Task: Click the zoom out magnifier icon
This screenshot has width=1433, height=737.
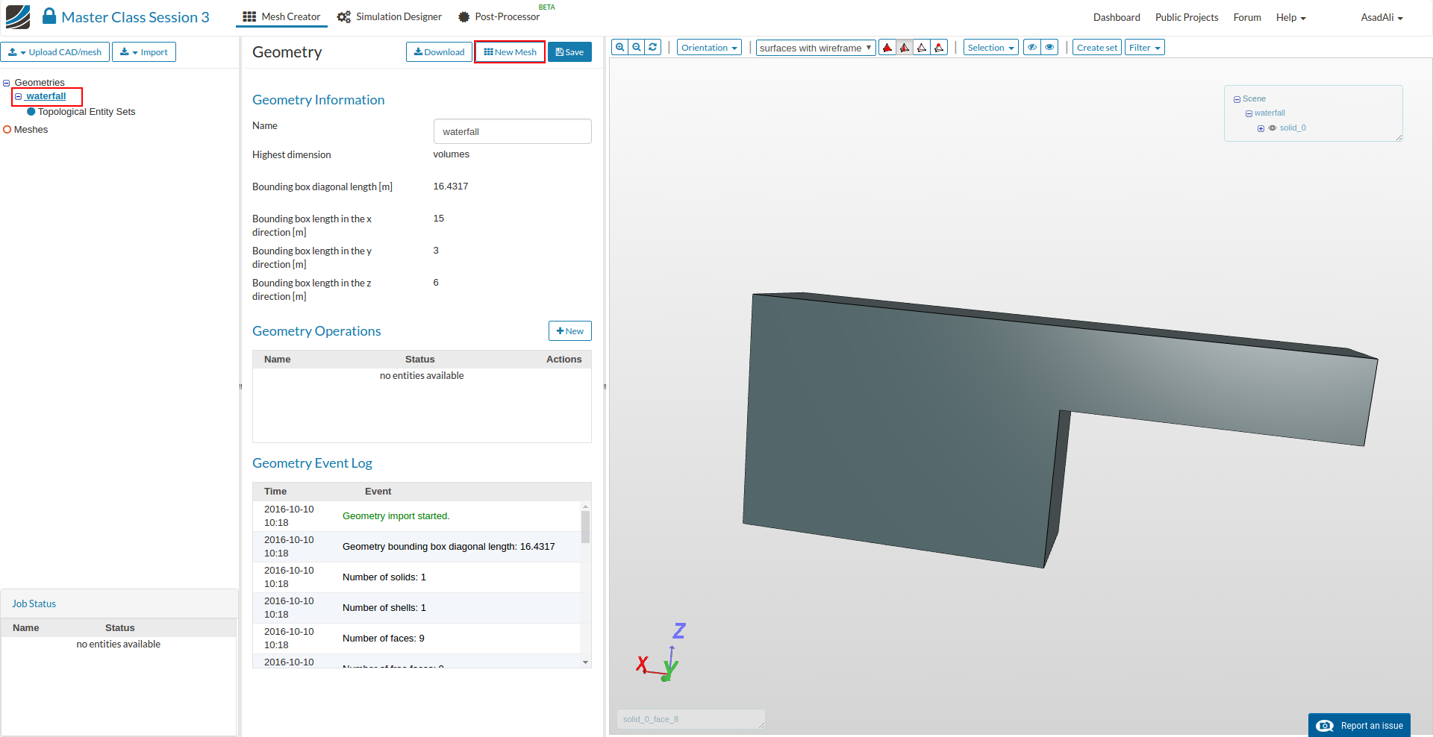Action: [x=637, y=47]
